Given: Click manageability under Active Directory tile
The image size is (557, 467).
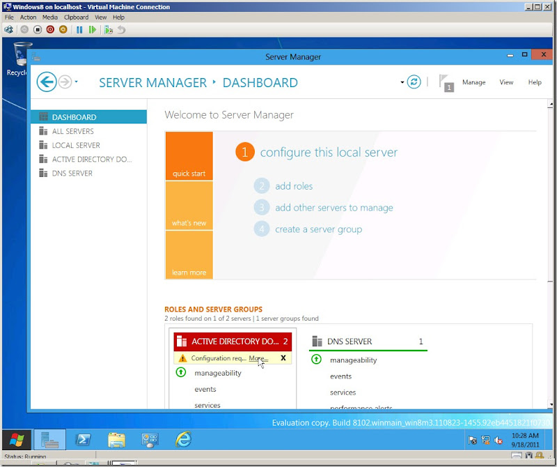Looking at the screenshot, I should pyautogui.click(x=218, y=373).
